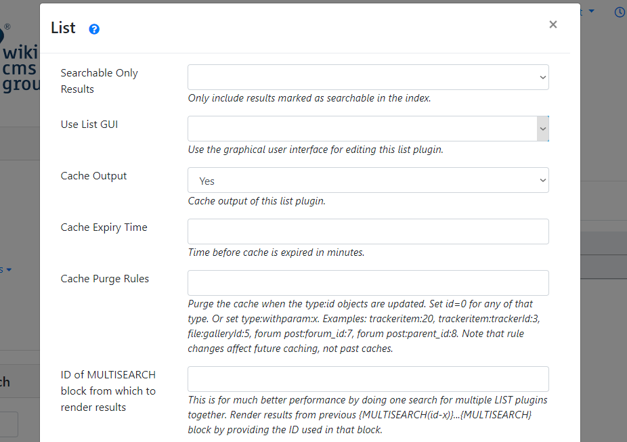Focus the Cache Expiry Time field
The width and height of the screenshot is (627, 442).
click(x=368, y=231)
